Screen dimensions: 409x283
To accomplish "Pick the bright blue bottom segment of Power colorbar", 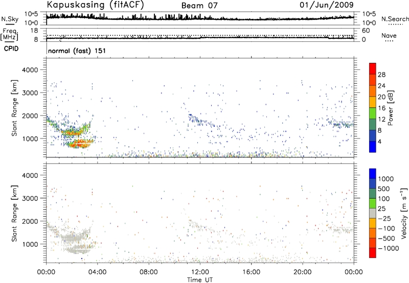I will [373, 147].
